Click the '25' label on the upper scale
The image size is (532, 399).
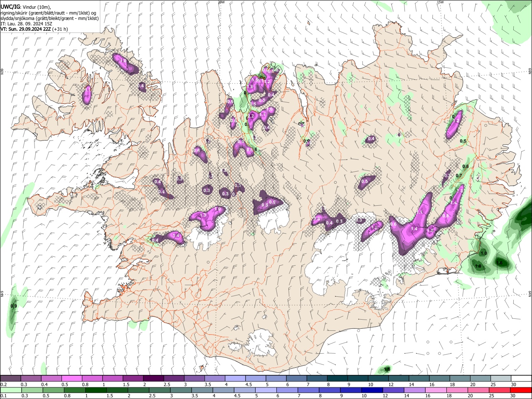(493, 384)
